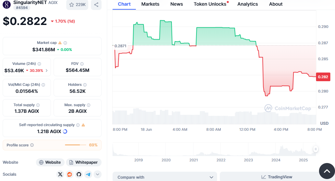
Task: Click the circulating supply progress ring
Action: coord(65,131)
